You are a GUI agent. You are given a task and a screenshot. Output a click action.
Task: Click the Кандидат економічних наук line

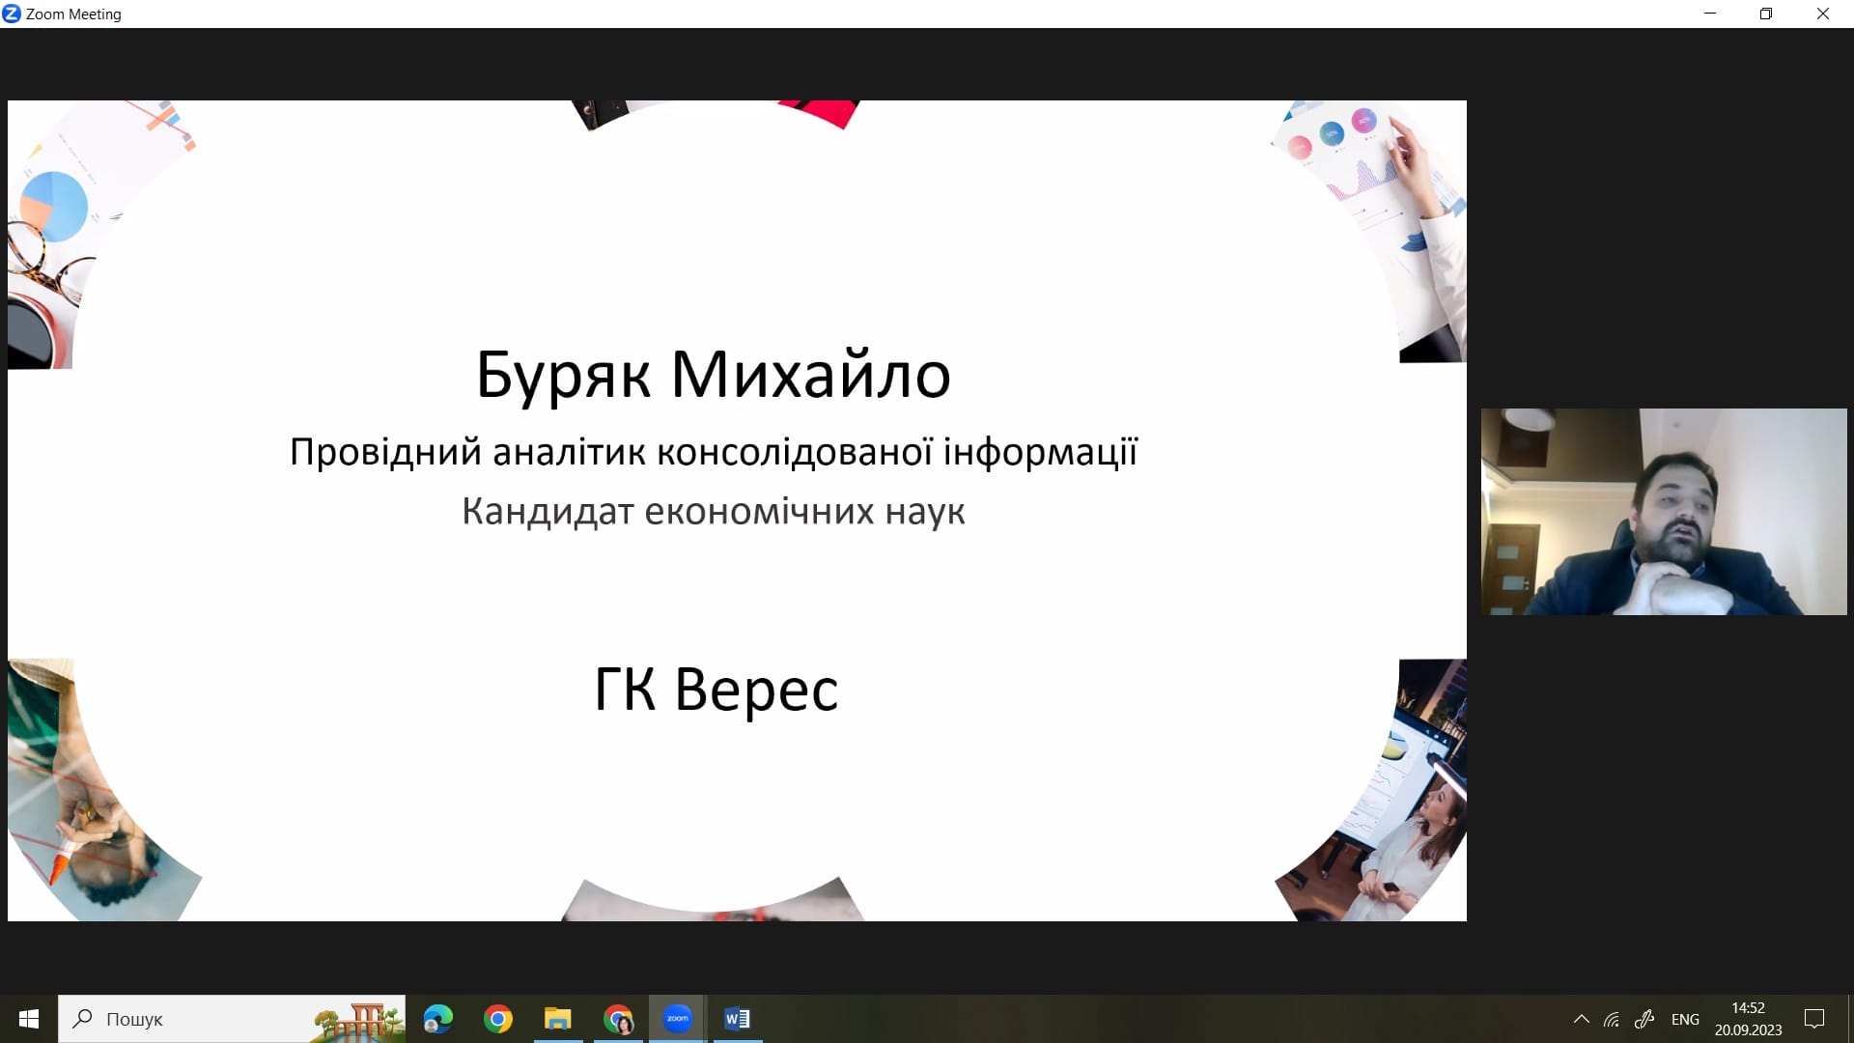714,511
